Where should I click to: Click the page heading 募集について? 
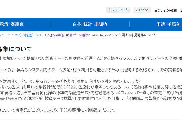(16, 49)
